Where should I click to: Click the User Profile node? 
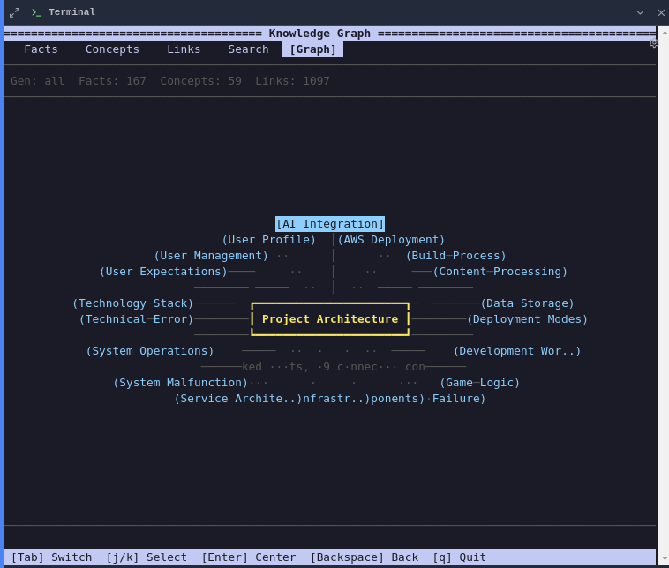click(x=269, y=240)
